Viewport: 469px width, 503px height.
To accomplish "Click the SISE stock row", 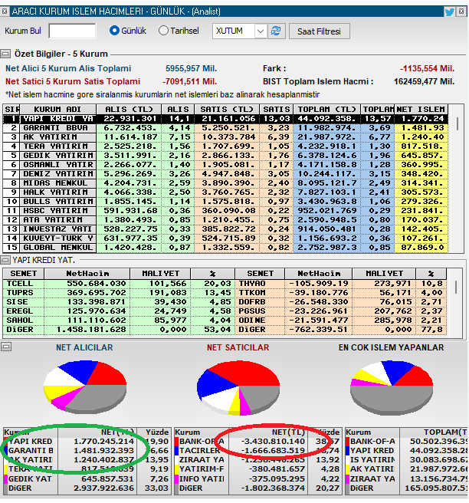I will pyautogui.click(x=119, y=302).
